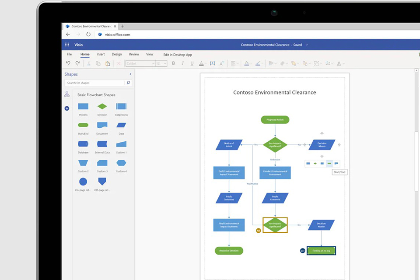Select the Text Box tool
Viewport: 420px width, 280px height.
(213, 63)
